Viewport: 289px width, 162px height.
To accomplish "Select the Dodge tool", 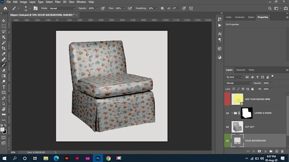I will pos(3,82).
